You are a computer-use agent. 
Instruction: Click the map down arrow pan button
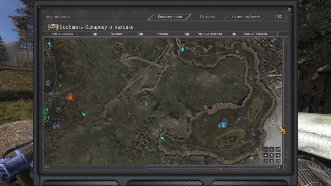[x=272, y=161]
